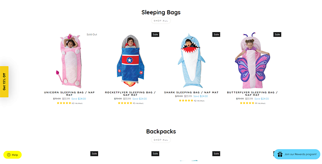Click the Rocketflyer Sleeping Bag / Nap Mat title
The height and width of the screenshot is (164, 322).
click(130, 94)
